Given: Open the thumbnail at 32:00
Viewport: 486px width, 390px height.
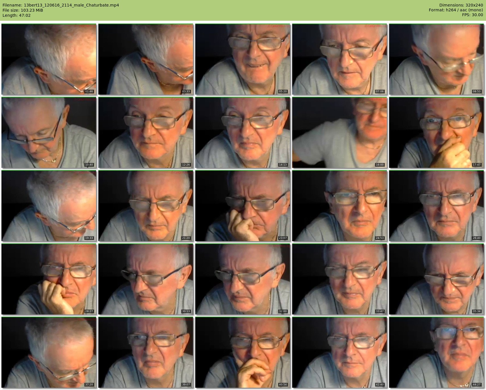Looking at the screenshot, I should [243, 279].
